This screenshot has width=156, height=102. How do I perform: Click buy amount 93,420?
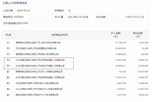click(123, 71)
